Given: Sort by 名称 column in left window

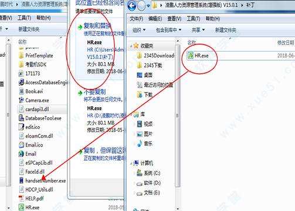Looking at the screenshot, I should click(22, 42).
